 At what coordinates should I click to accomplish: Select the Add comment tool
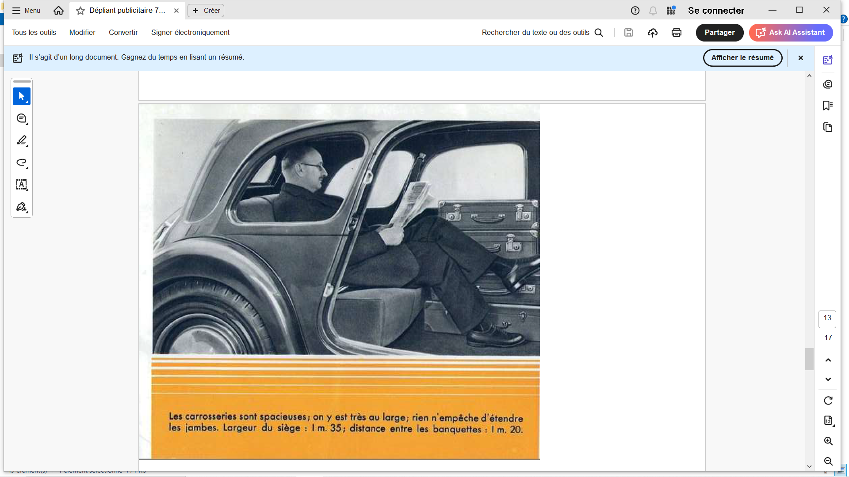pos(22,118)
